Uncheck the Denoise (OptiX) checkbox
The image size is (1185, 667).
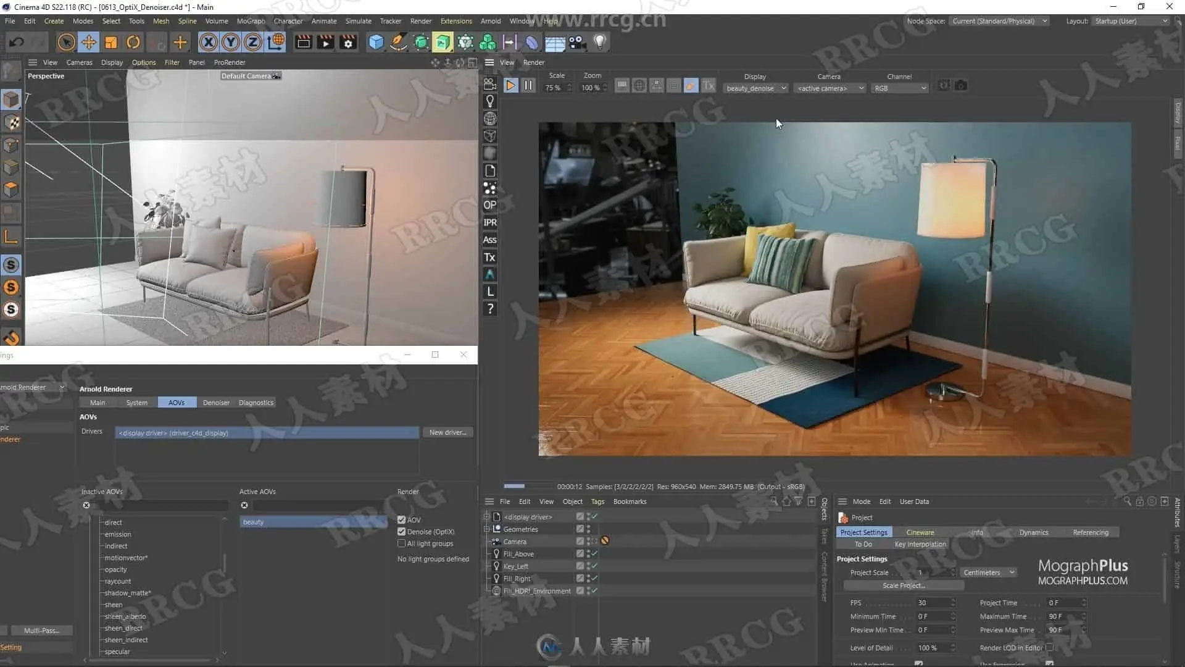pos(402,532)
